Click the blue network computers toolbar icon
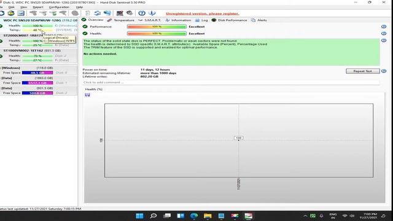 coord(107,13)
